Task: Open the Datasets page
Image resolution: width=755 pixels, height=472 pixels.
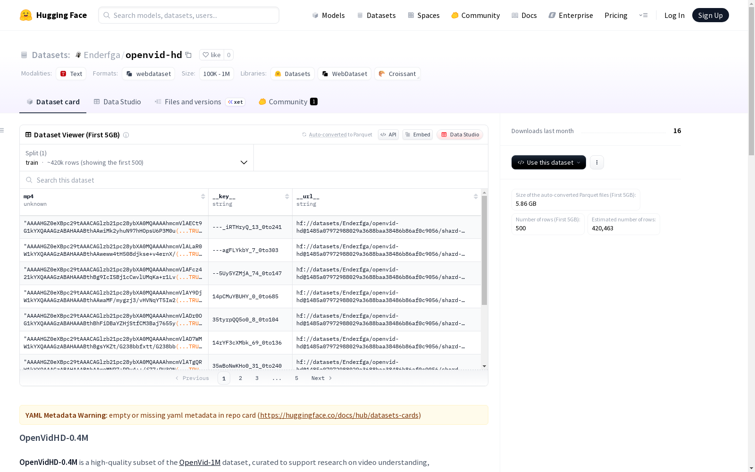Action: pos(376,15)
